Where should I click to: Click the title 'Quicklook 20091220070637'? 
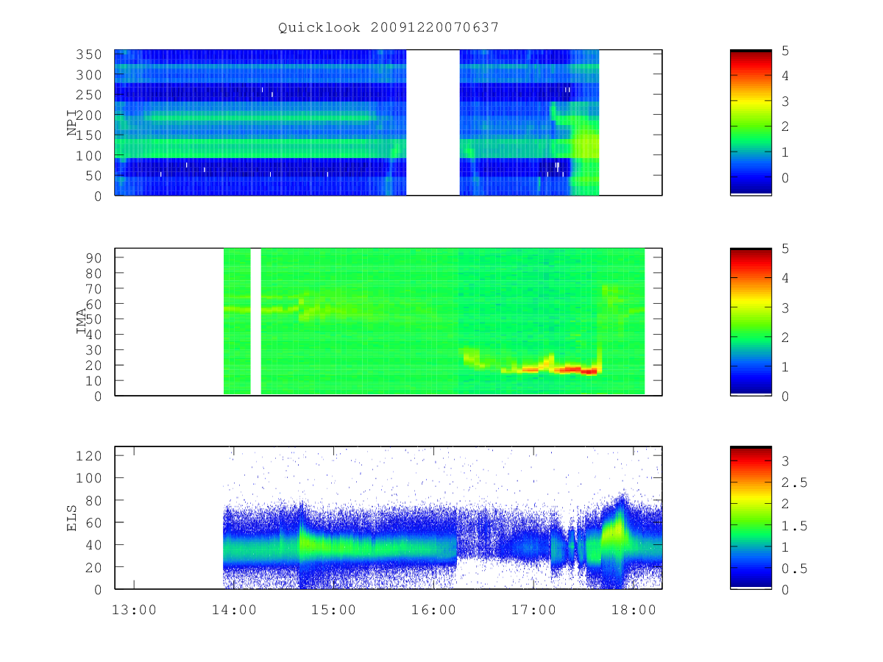tap(389, 27)
